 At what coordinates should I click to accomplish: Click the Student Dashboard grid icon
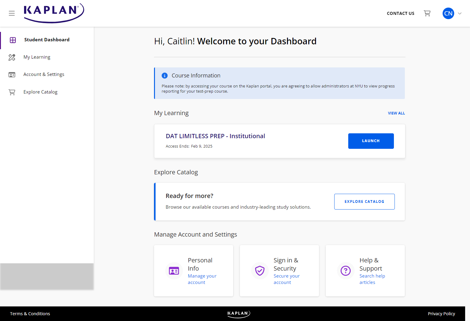[13, 40]
